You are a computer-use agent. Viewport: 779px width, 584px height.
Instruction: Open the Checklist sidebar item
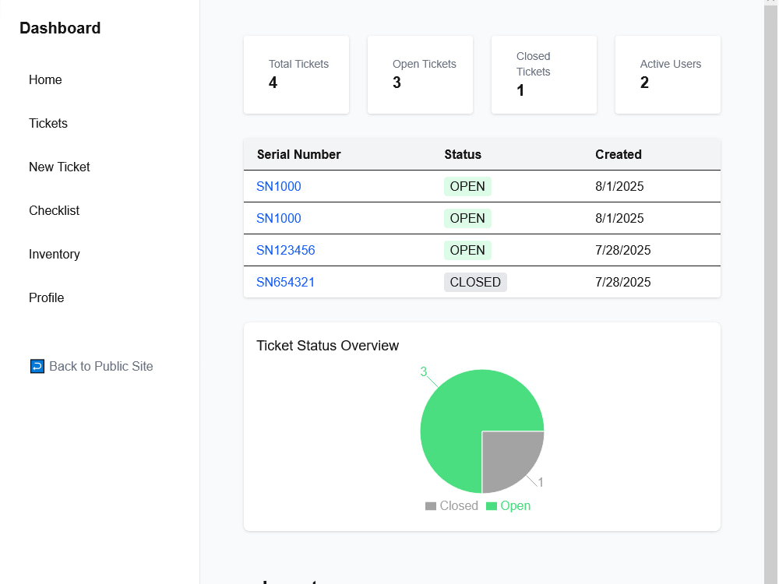[55, 211]
